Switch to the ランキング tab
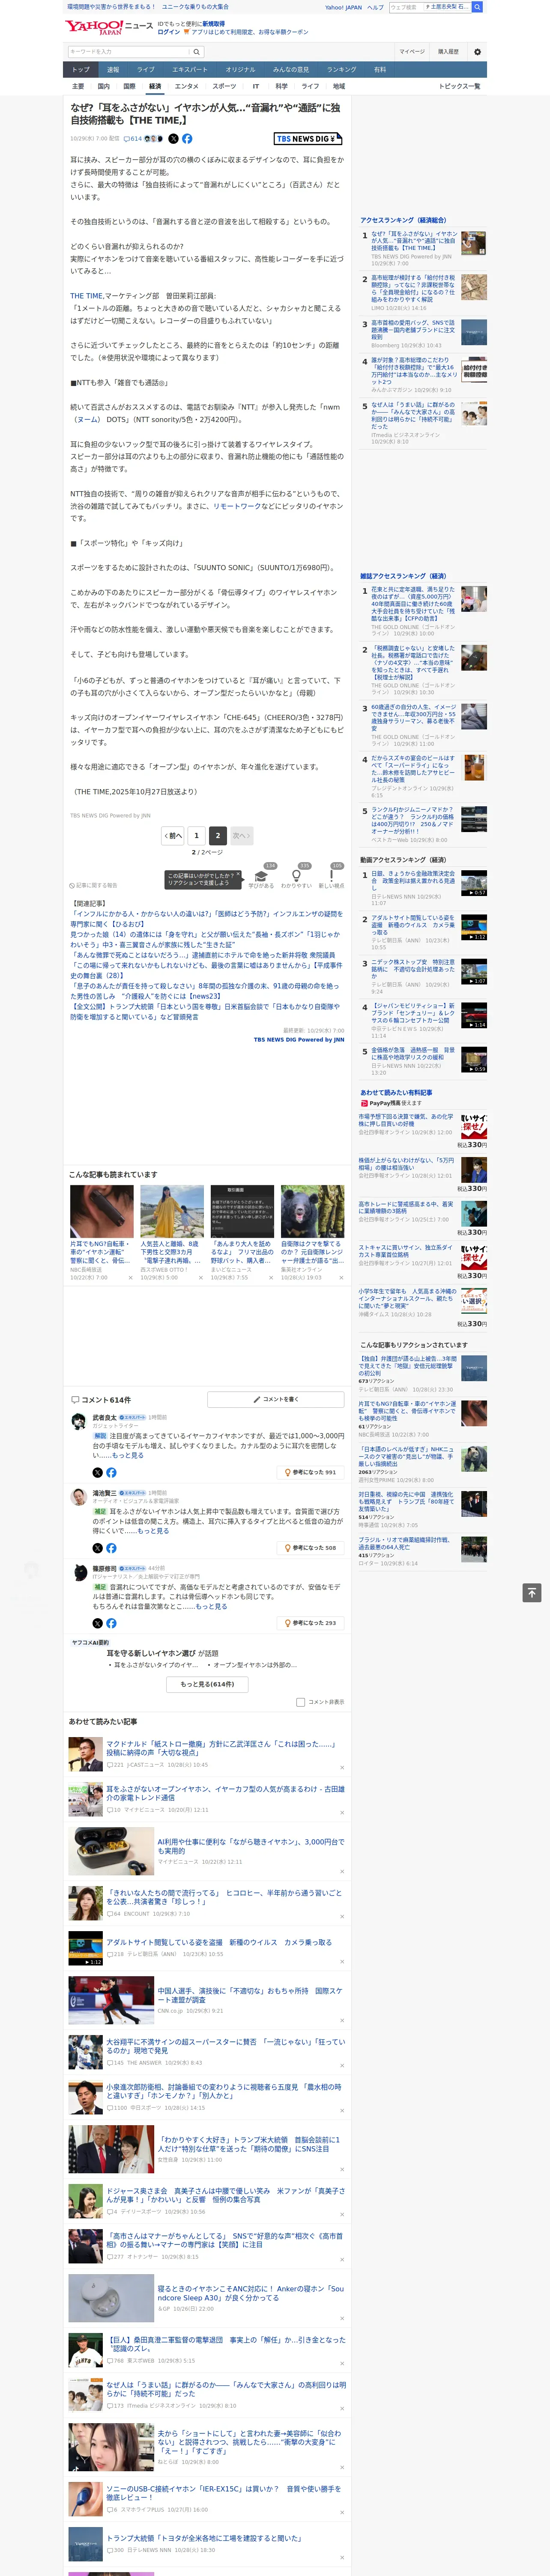The image size is (550, 2576). point(341,70)
